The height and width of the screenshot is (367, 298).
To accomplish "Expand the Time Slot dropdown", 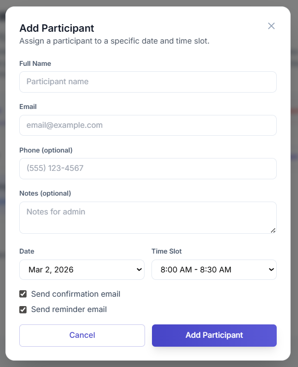I will coord(214,270).
